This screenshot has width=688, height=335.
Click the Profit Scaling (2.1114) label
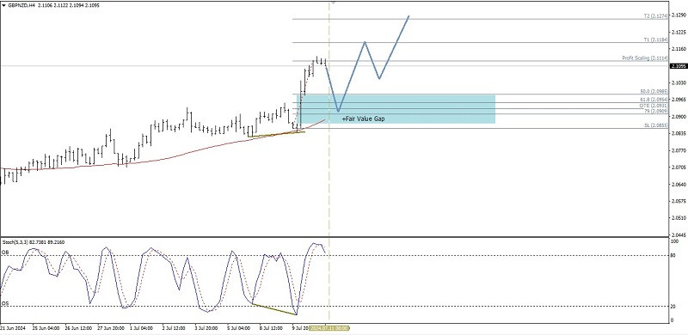click(645, 58)
